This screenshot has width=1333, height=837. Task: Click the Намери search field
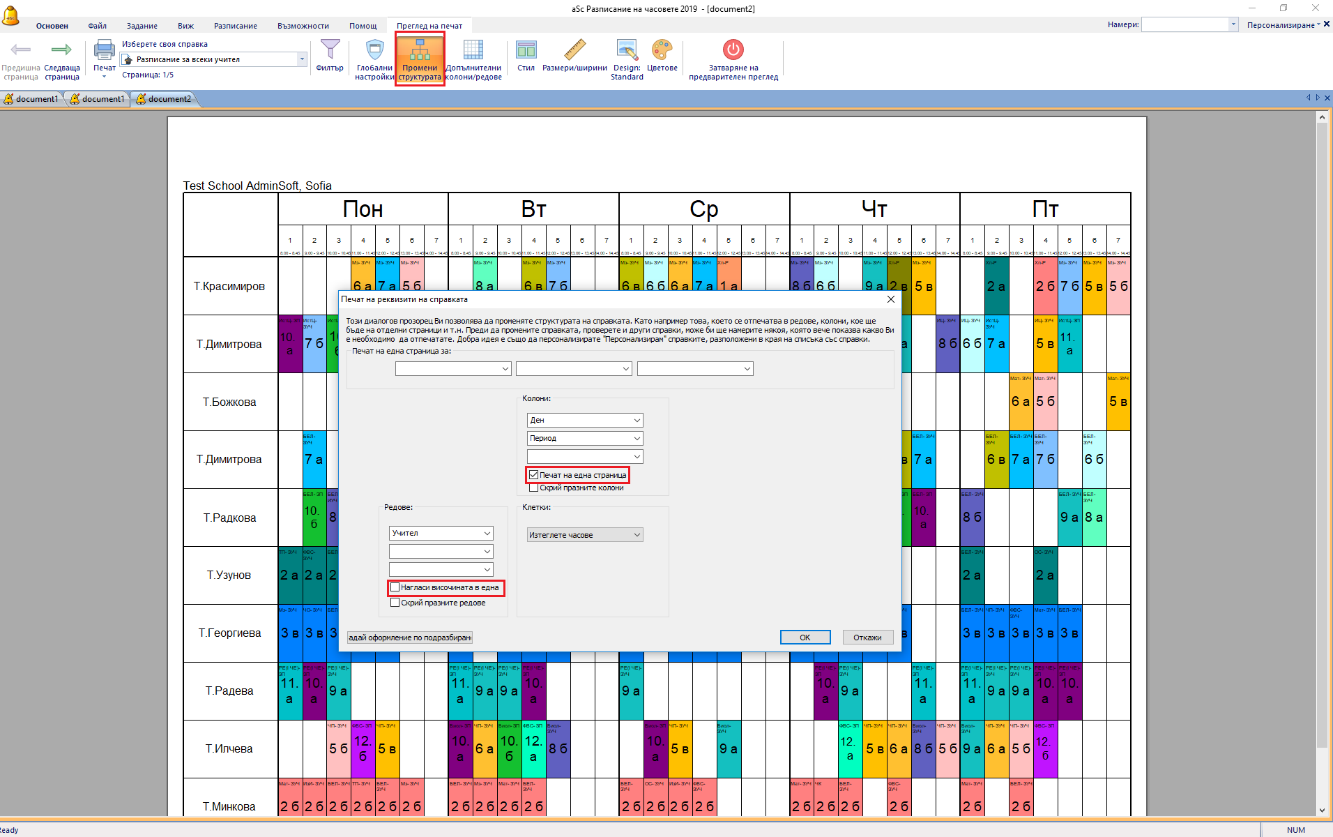pos(1185,24)
